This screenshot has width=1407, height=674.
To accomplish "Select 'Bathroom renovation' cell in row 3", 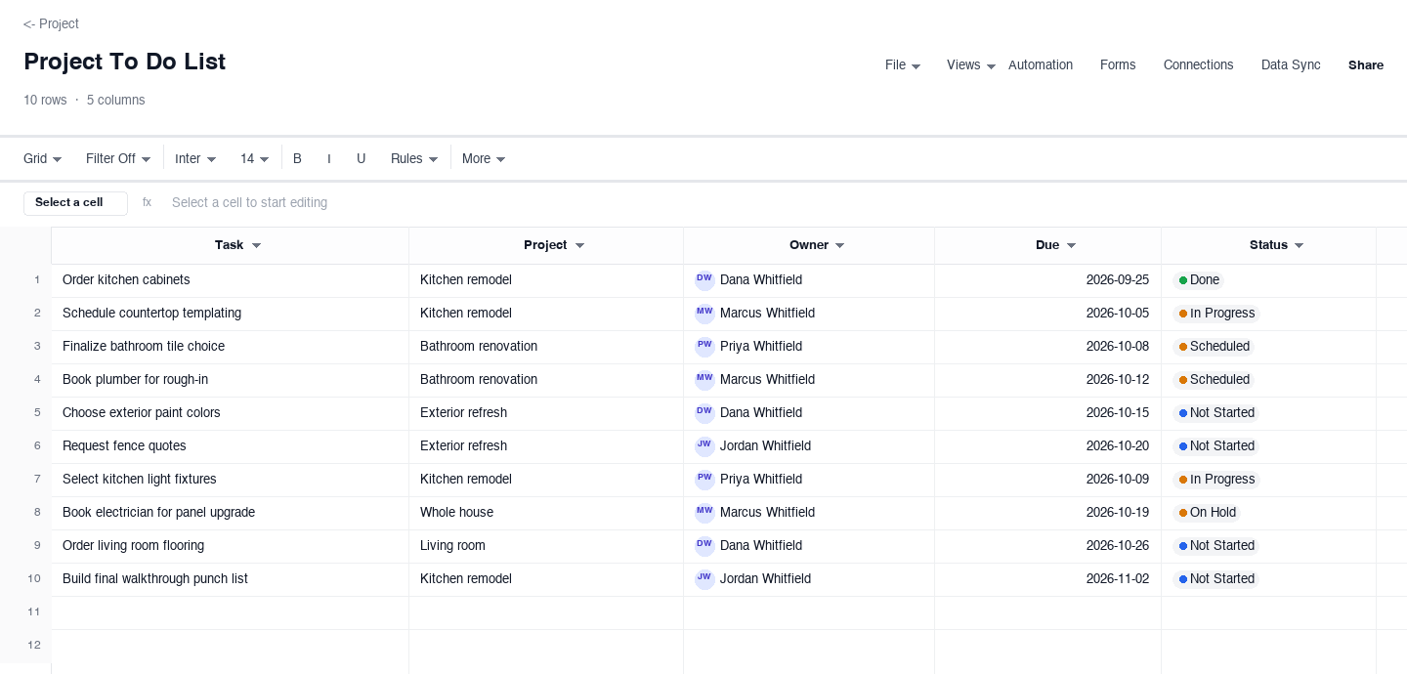I will (546, 347).
